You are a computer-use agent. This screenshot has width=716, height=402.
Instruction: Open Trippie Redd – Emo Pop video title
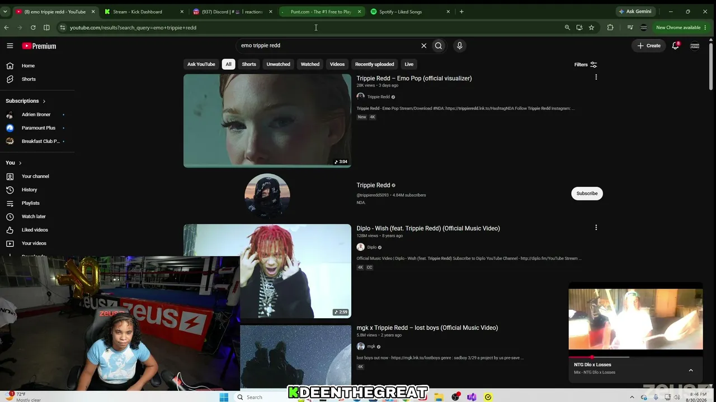pyautogui.click(x=414, y=78)
